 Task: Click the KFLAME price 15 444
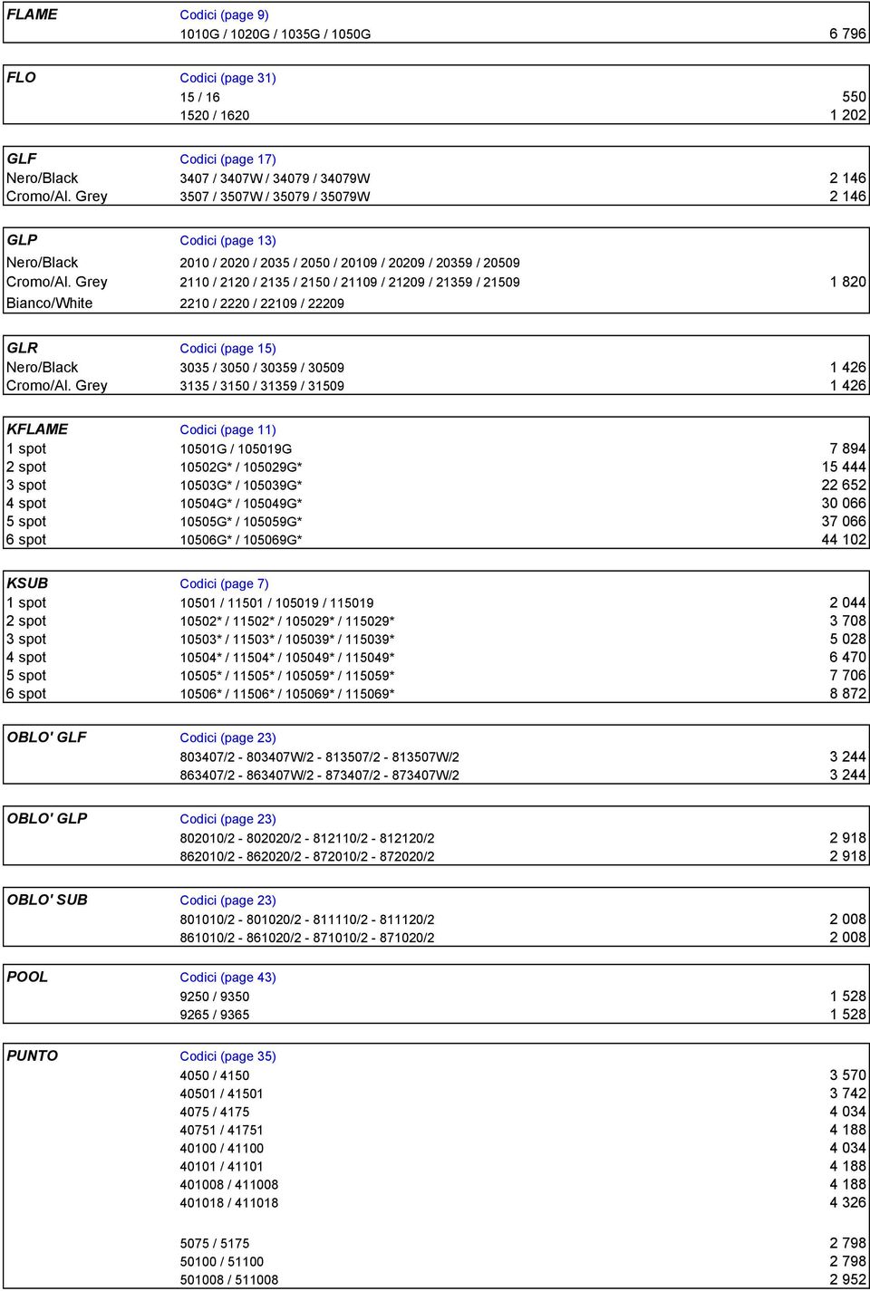pos(844,467)
